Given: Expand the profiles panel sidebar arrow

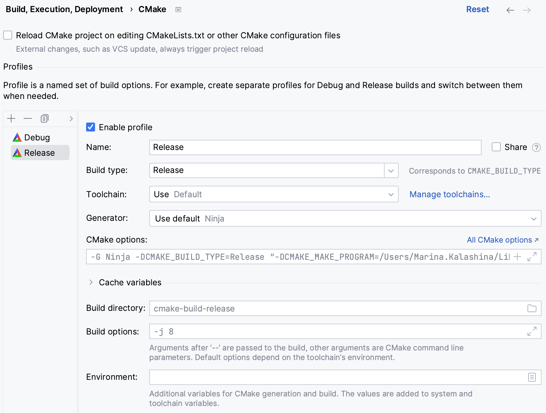Looking at the screenshot, I should coord(71,118).
